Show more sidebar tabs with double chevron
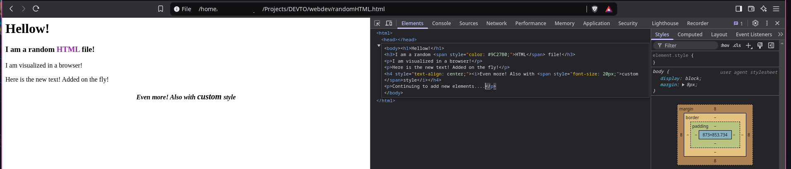Image resolution: width=791 pixels, height=169 pixels. pyautogui.click(x=781, y=35)
